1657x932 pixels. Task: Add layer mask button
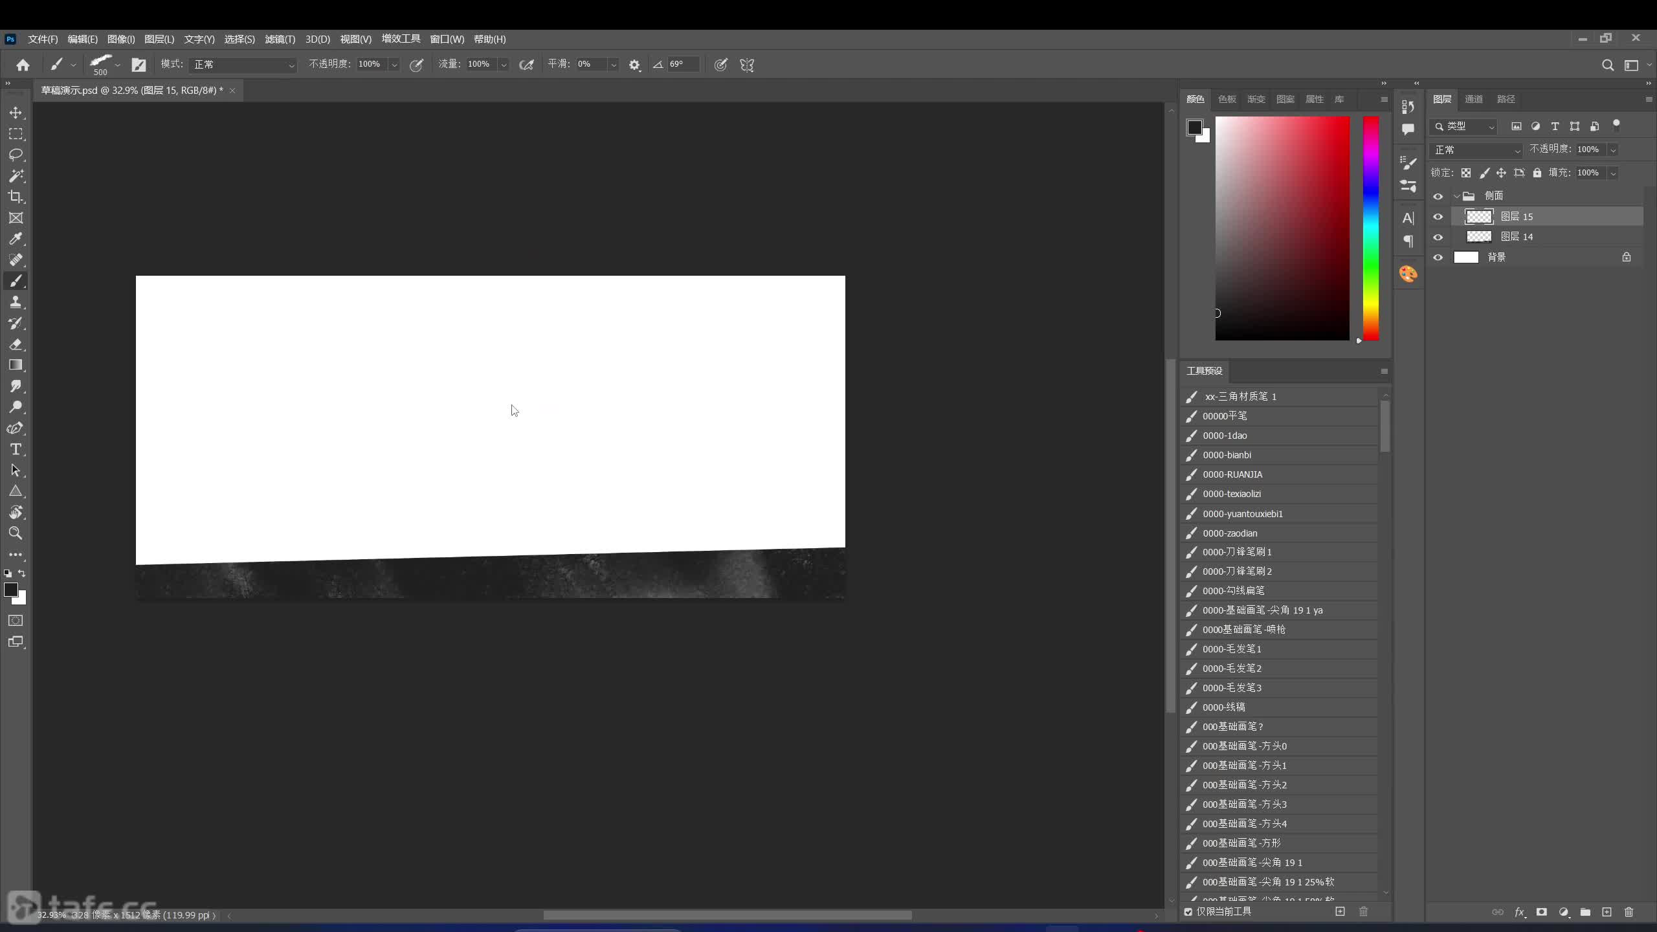[x=1541, y=912]
